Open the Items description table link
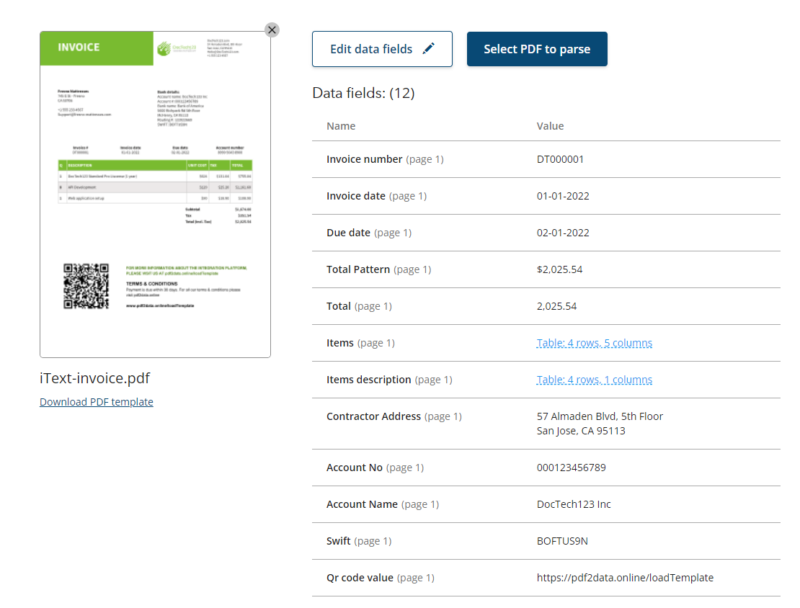Image resolution: width=800 pixels, height=608 pixels. 594,380
